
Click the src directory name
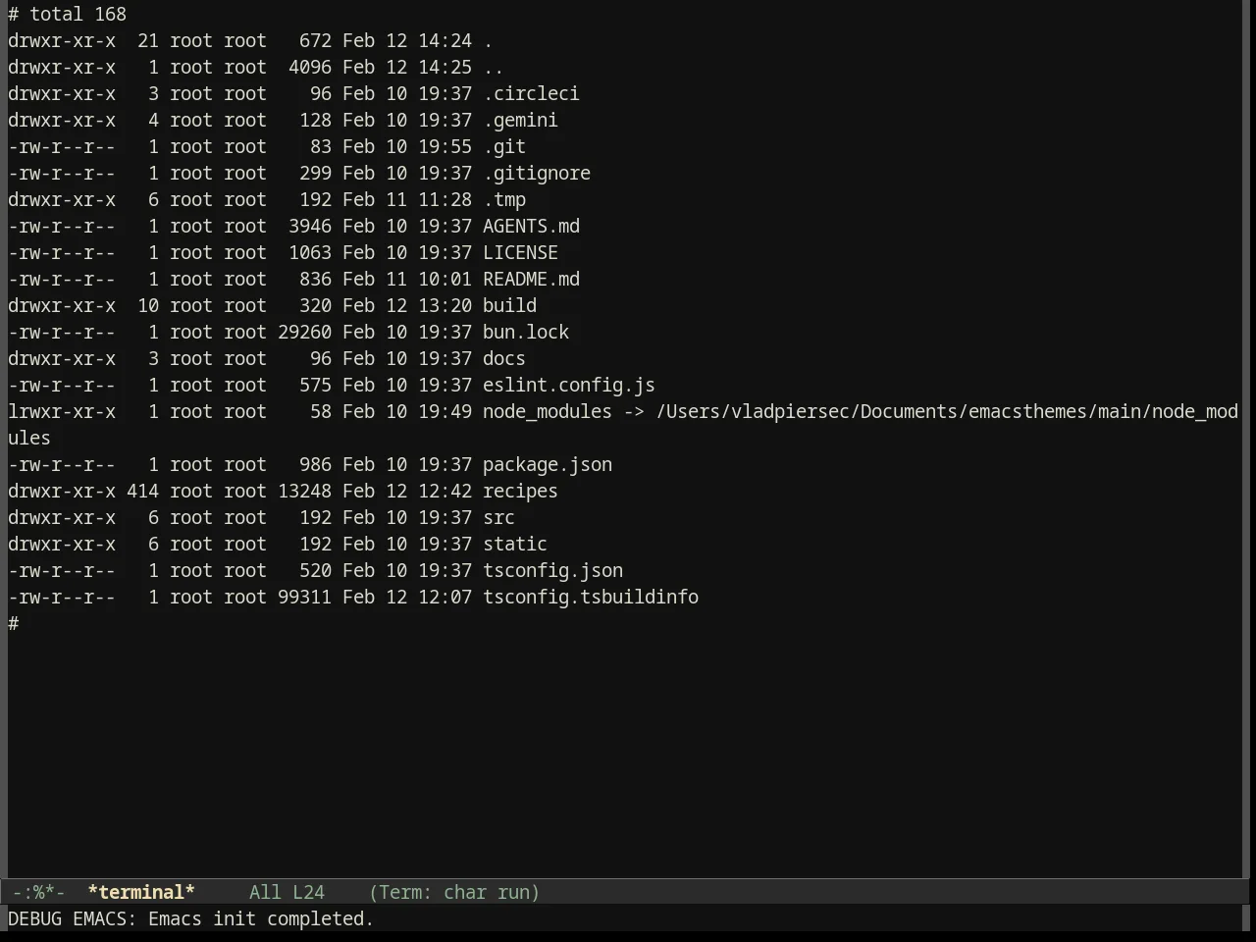click(498, 517)
